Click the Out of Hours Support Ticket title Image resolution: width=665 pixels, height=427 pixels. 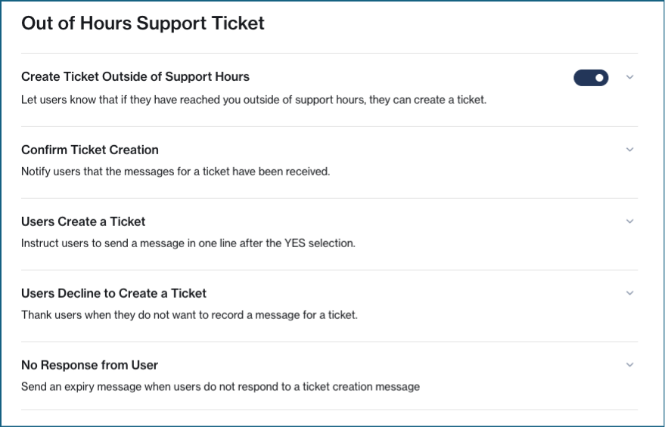coord(143,23)
